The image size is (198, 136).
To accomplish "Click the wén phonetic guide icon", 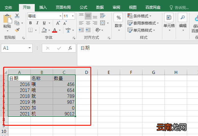I will [68, 30].
